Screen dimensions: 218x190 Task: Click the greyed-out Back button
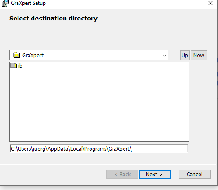click(122, 174)
